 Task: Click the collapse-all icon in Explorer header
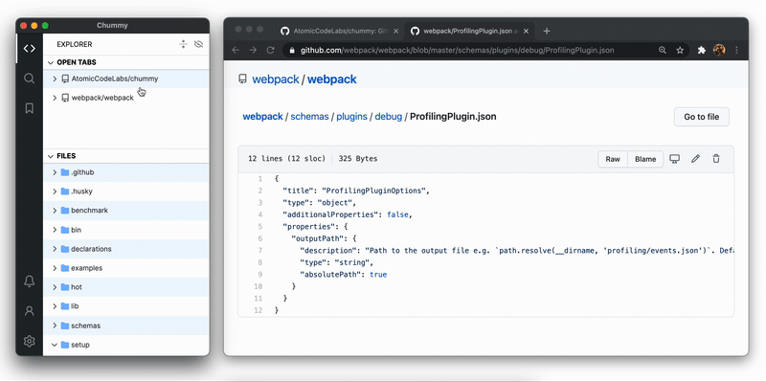pyautogui.click(x=183, y=44)
